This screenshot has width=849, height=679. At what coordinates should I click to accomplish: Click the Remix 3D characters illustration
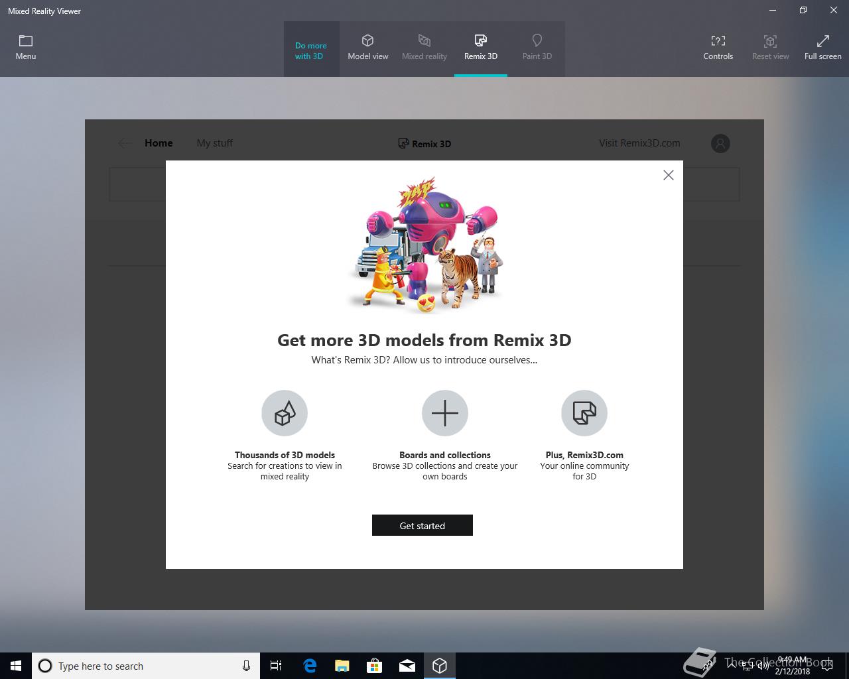pyautogui.click(x=424, y=245)
